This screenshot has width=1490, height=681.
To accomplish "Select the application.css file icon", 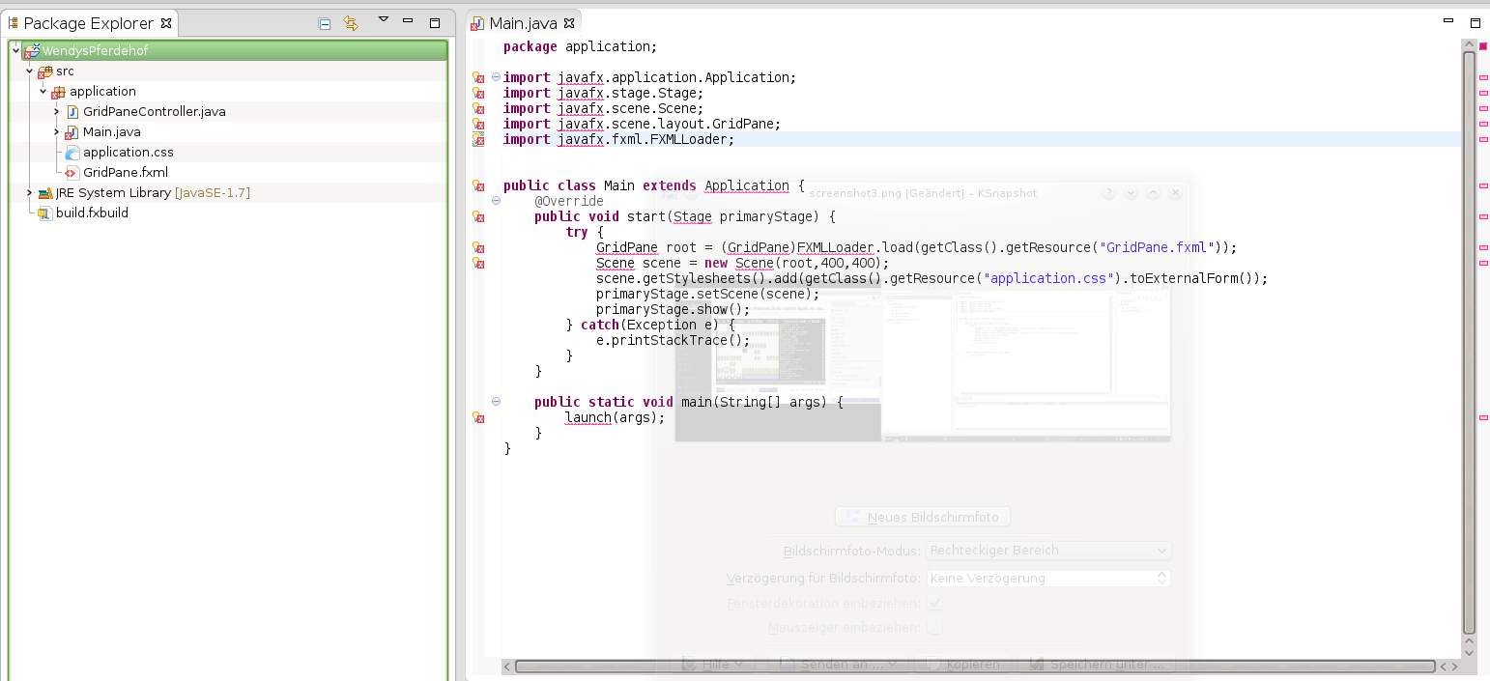I will [x=72, y=153].
